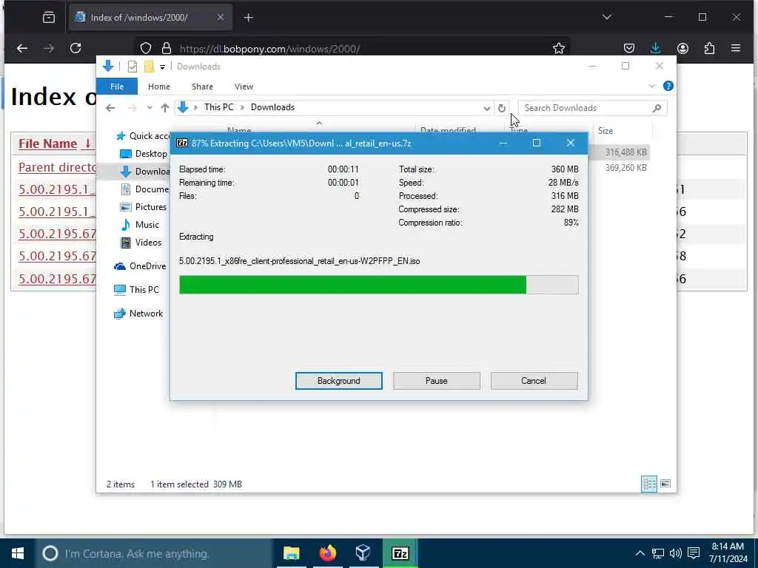The height and width of the screenshot is (568, 758).
Task: Select the 316,488 KB file row
Action: pyautogui.click(x=620, y=152)
